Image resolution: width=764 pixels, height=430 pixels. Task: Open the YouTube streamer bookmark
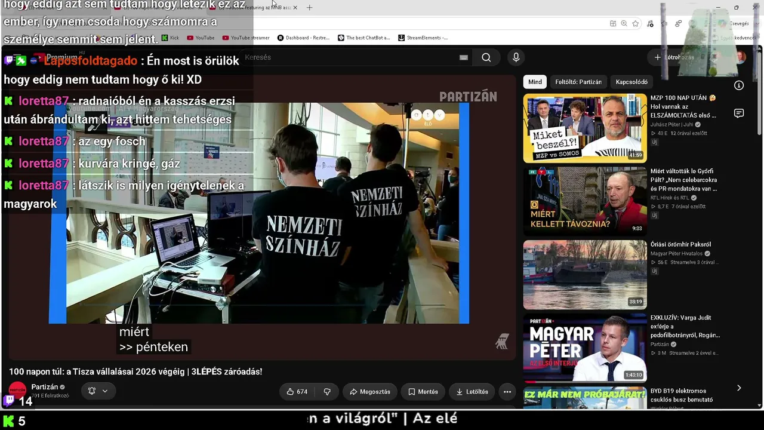(246, 38)
